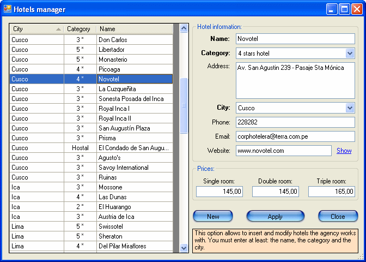Sort hotels by the Name column header
Screen dimensions: 366x262
click(135, 29)
